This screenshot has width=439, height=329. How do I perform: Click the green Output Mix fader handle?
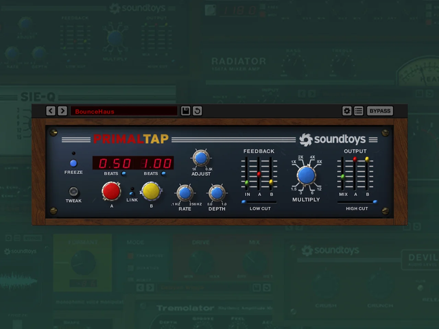(x=343, y=177)
